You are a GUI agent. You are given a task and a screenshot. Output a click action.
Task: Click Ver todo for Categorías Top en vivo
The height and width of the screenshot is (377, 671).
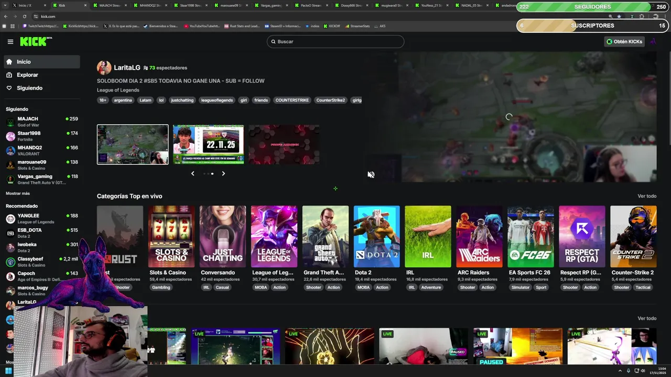coord(647,196)
